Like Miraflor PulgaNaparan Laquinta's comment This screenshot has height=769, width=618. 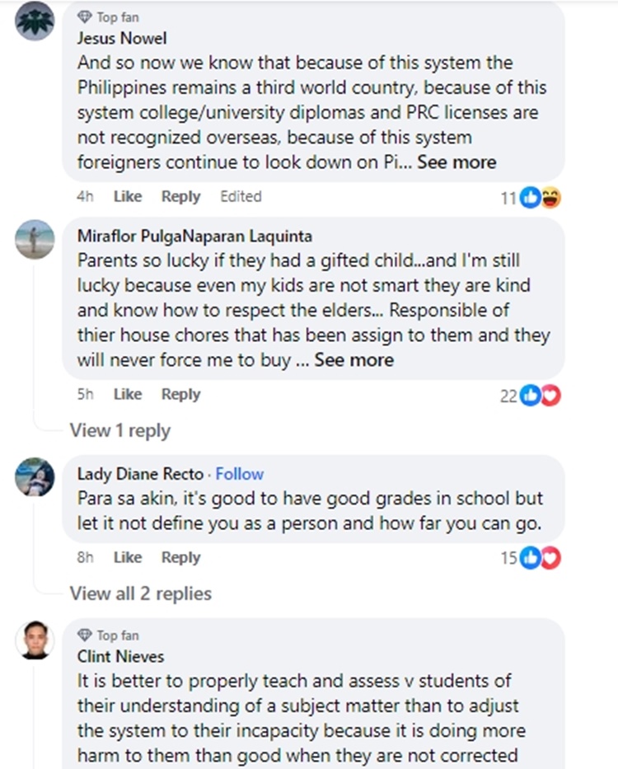click(x=128, y=394)
